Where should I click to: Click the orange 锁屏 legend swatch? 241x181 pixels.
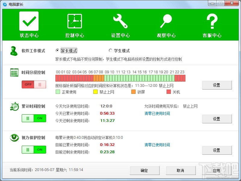133,92
